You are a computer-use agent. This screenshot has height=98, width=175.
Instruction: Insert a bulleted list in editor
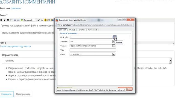point(11,20)
